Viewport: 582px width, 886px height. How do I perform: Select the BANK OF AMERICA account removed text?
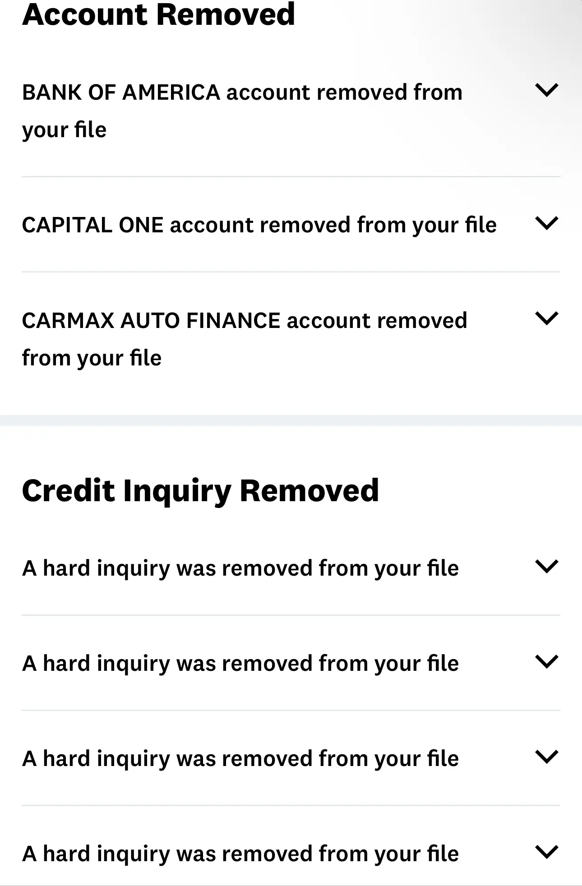[242, 111]
